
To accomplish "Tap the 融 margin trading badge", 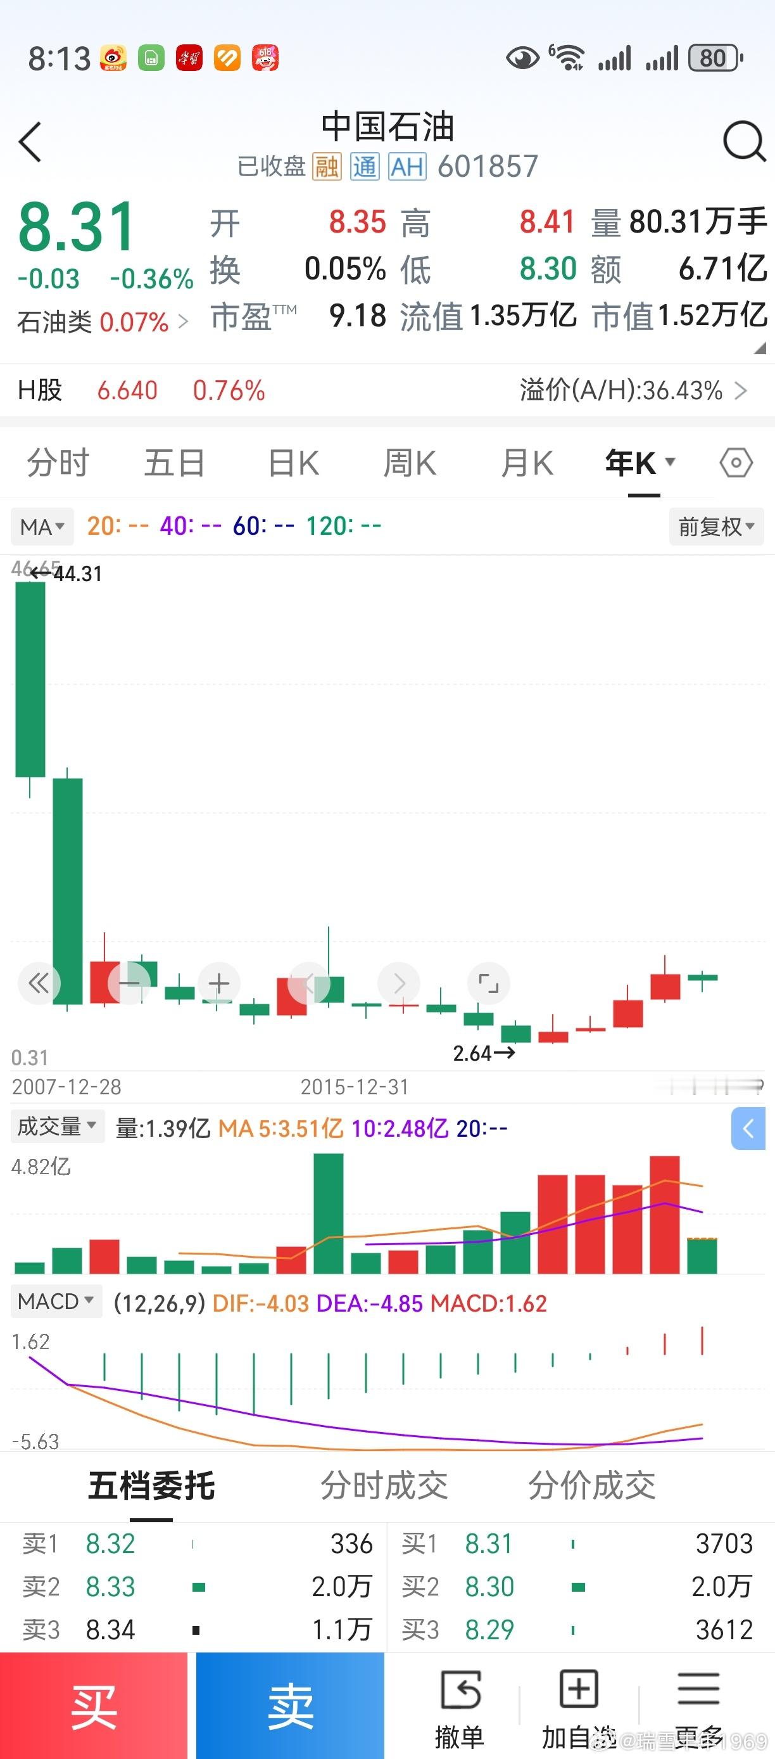I will (327, 166).
